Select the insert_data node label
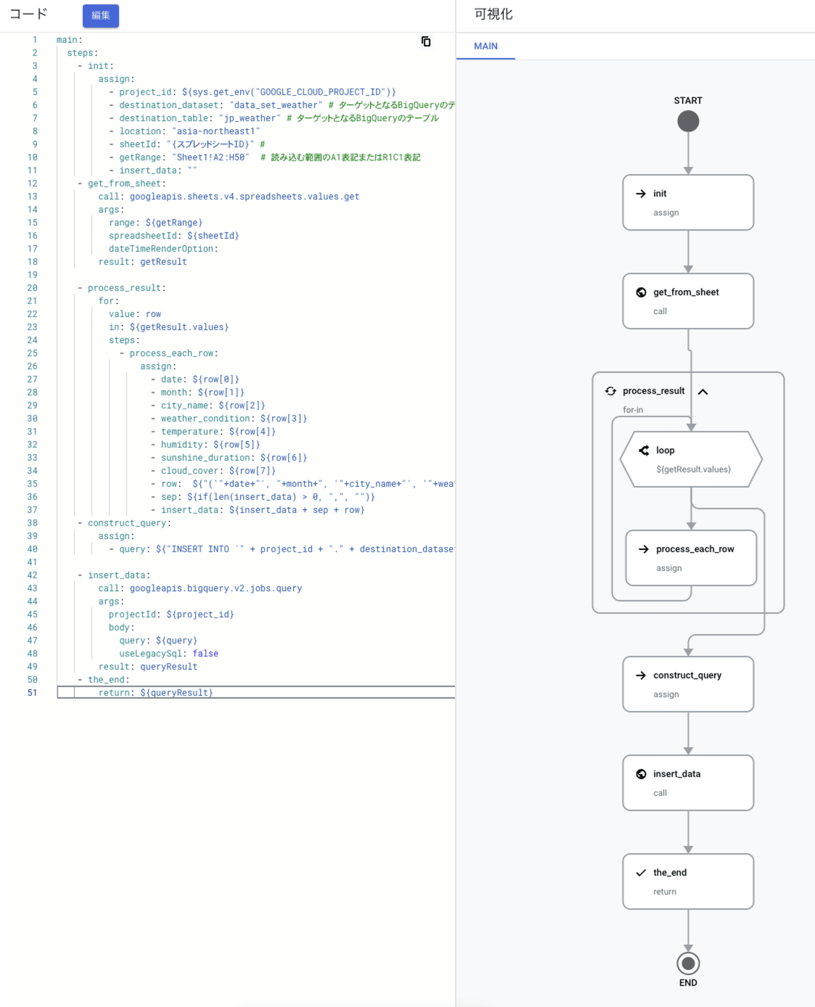815x1007 pixels. (676, 774)
